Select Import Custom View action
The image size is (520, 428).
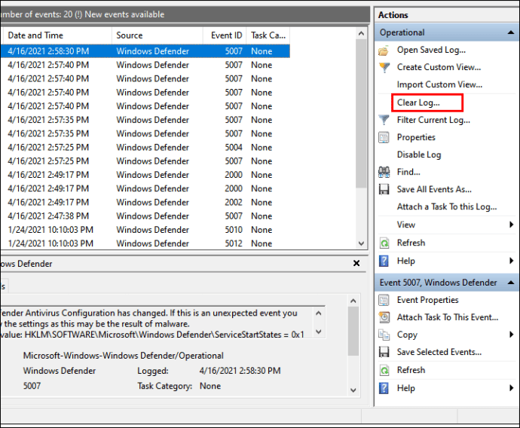coord(439,84)
